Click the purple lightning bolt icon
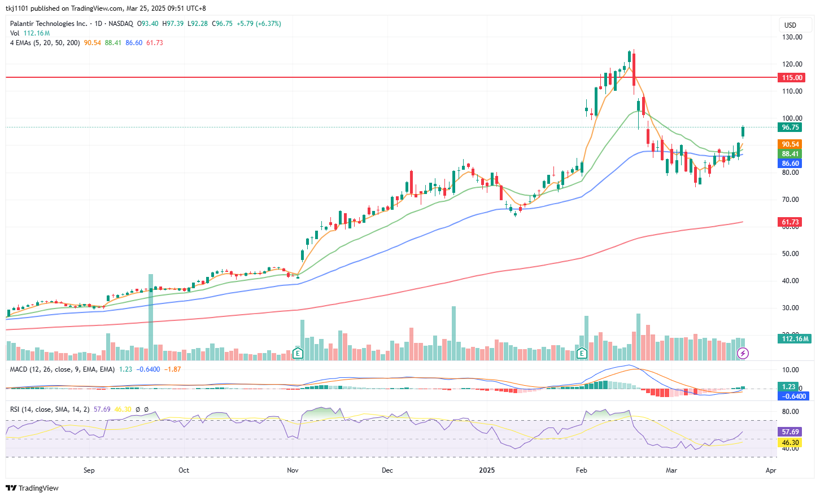This screenshot has width=820, height=498. (743, 354)
